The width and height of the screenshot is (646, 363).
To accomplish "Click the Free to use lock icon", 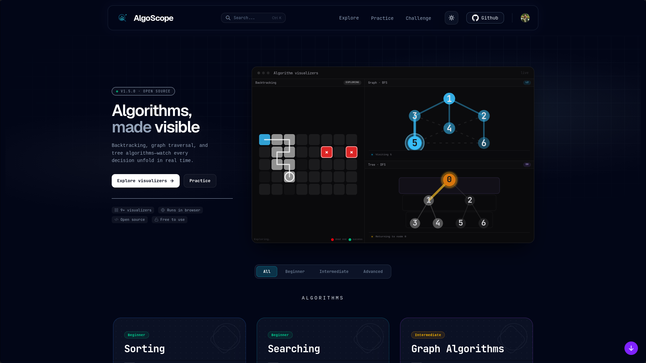I will pos(156,219).
